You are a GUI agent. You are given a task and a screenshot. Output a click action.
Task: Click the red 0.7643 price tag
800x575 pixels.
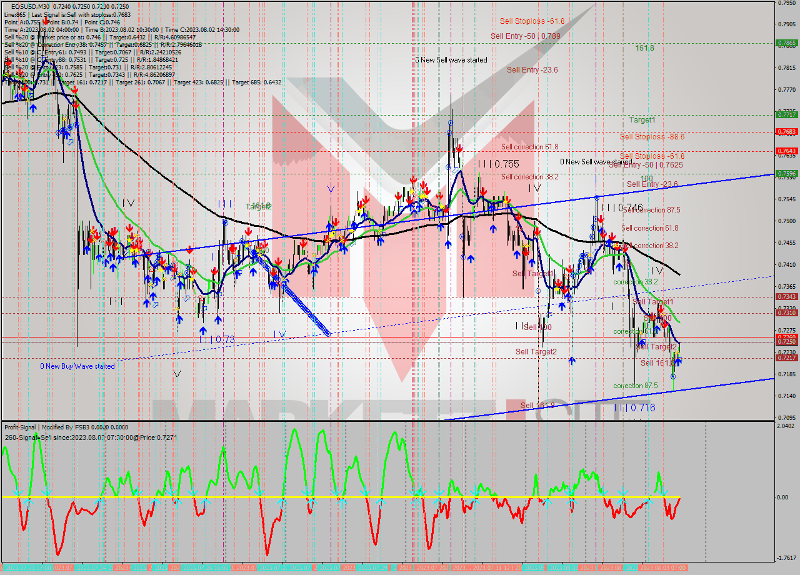point(786,151)
